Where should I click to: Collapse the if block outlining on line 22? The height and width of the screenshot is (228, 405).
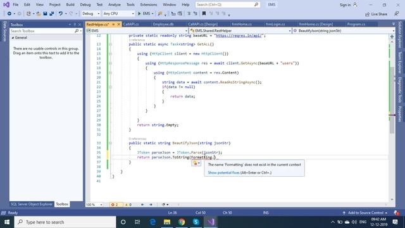tap(111, 87)
